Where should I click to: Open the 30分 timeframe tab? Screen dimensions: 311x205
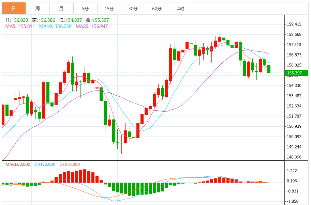coord(133,9)
